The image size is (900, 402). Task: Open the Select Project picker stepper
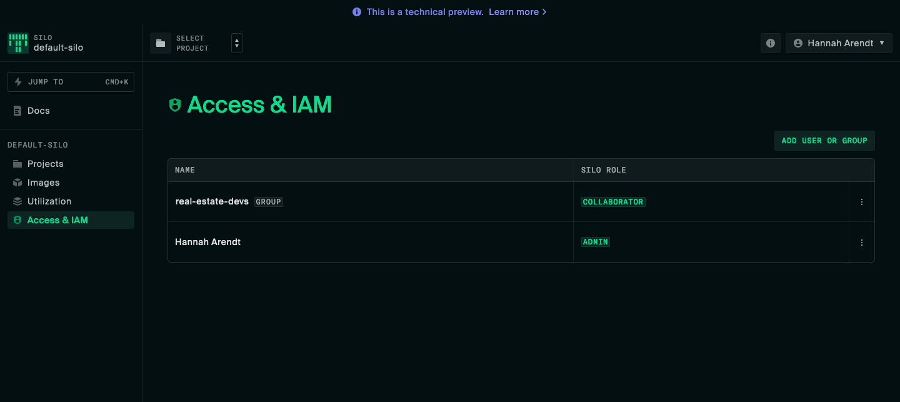[x=236, y=43]
